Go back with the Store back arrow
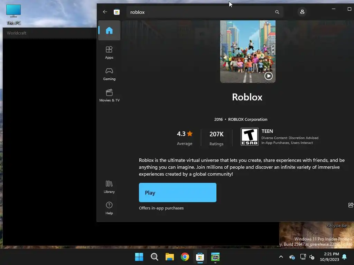 tap(105, 12)
